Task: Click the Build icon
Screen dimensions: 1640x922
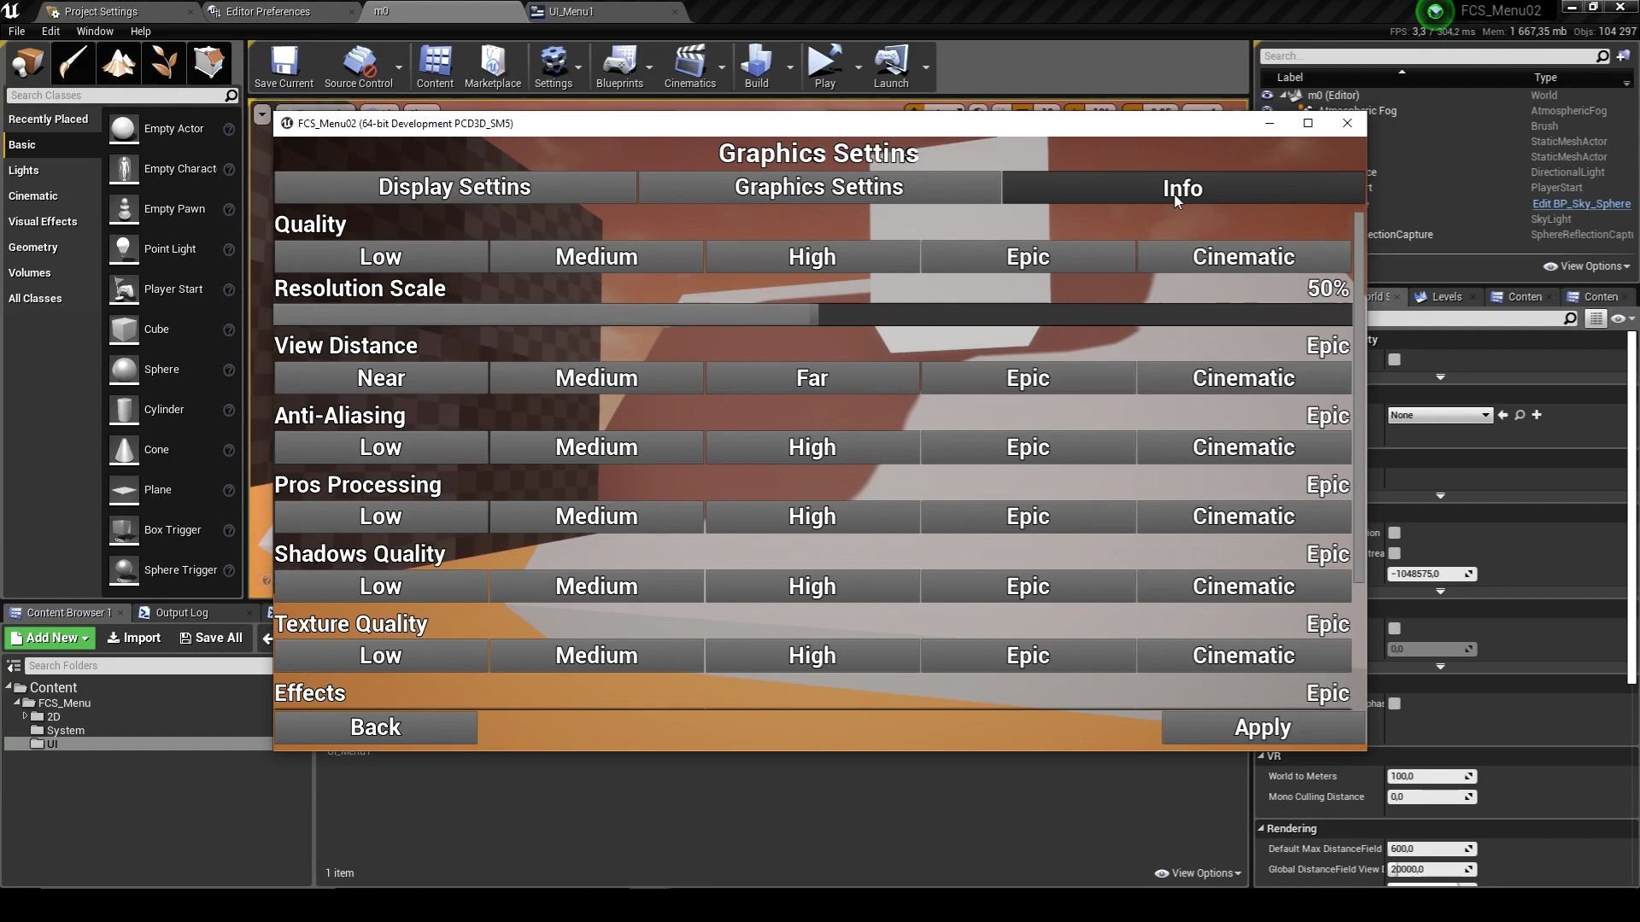Action: pos(757,63)
